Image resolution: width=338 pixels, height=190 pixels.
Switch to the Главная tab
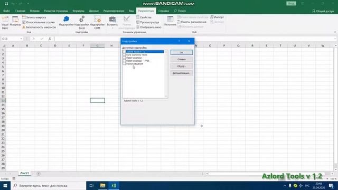tap(20, 11)
